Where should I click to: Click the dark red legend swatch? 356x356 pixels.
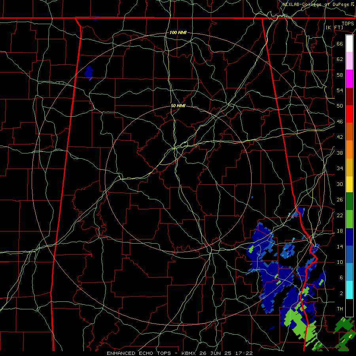point(349,97)
